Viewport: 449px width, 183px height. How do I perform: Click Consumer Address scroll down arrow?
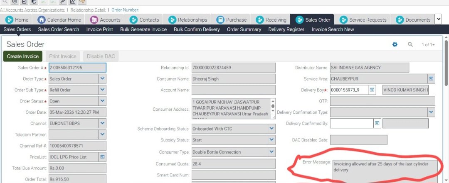coord(273,111)
